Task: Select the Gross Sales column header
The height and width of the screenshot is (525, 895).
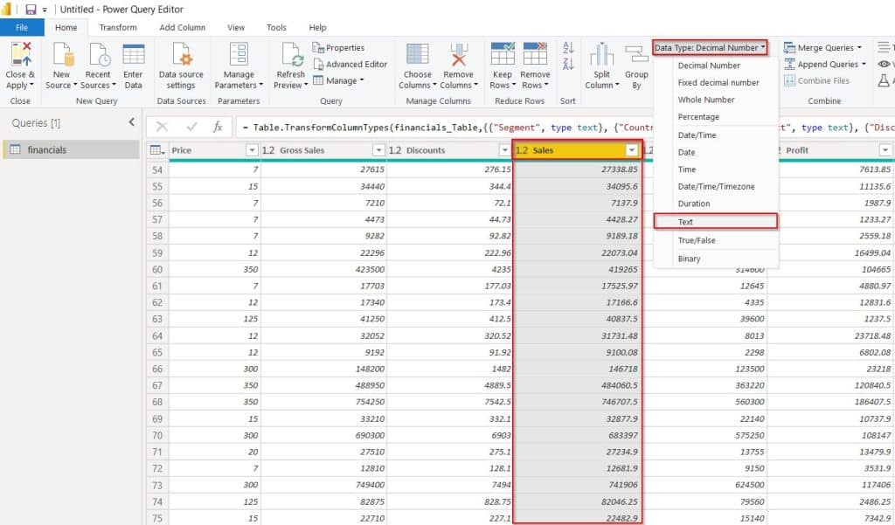Action: tap(323, 150)
